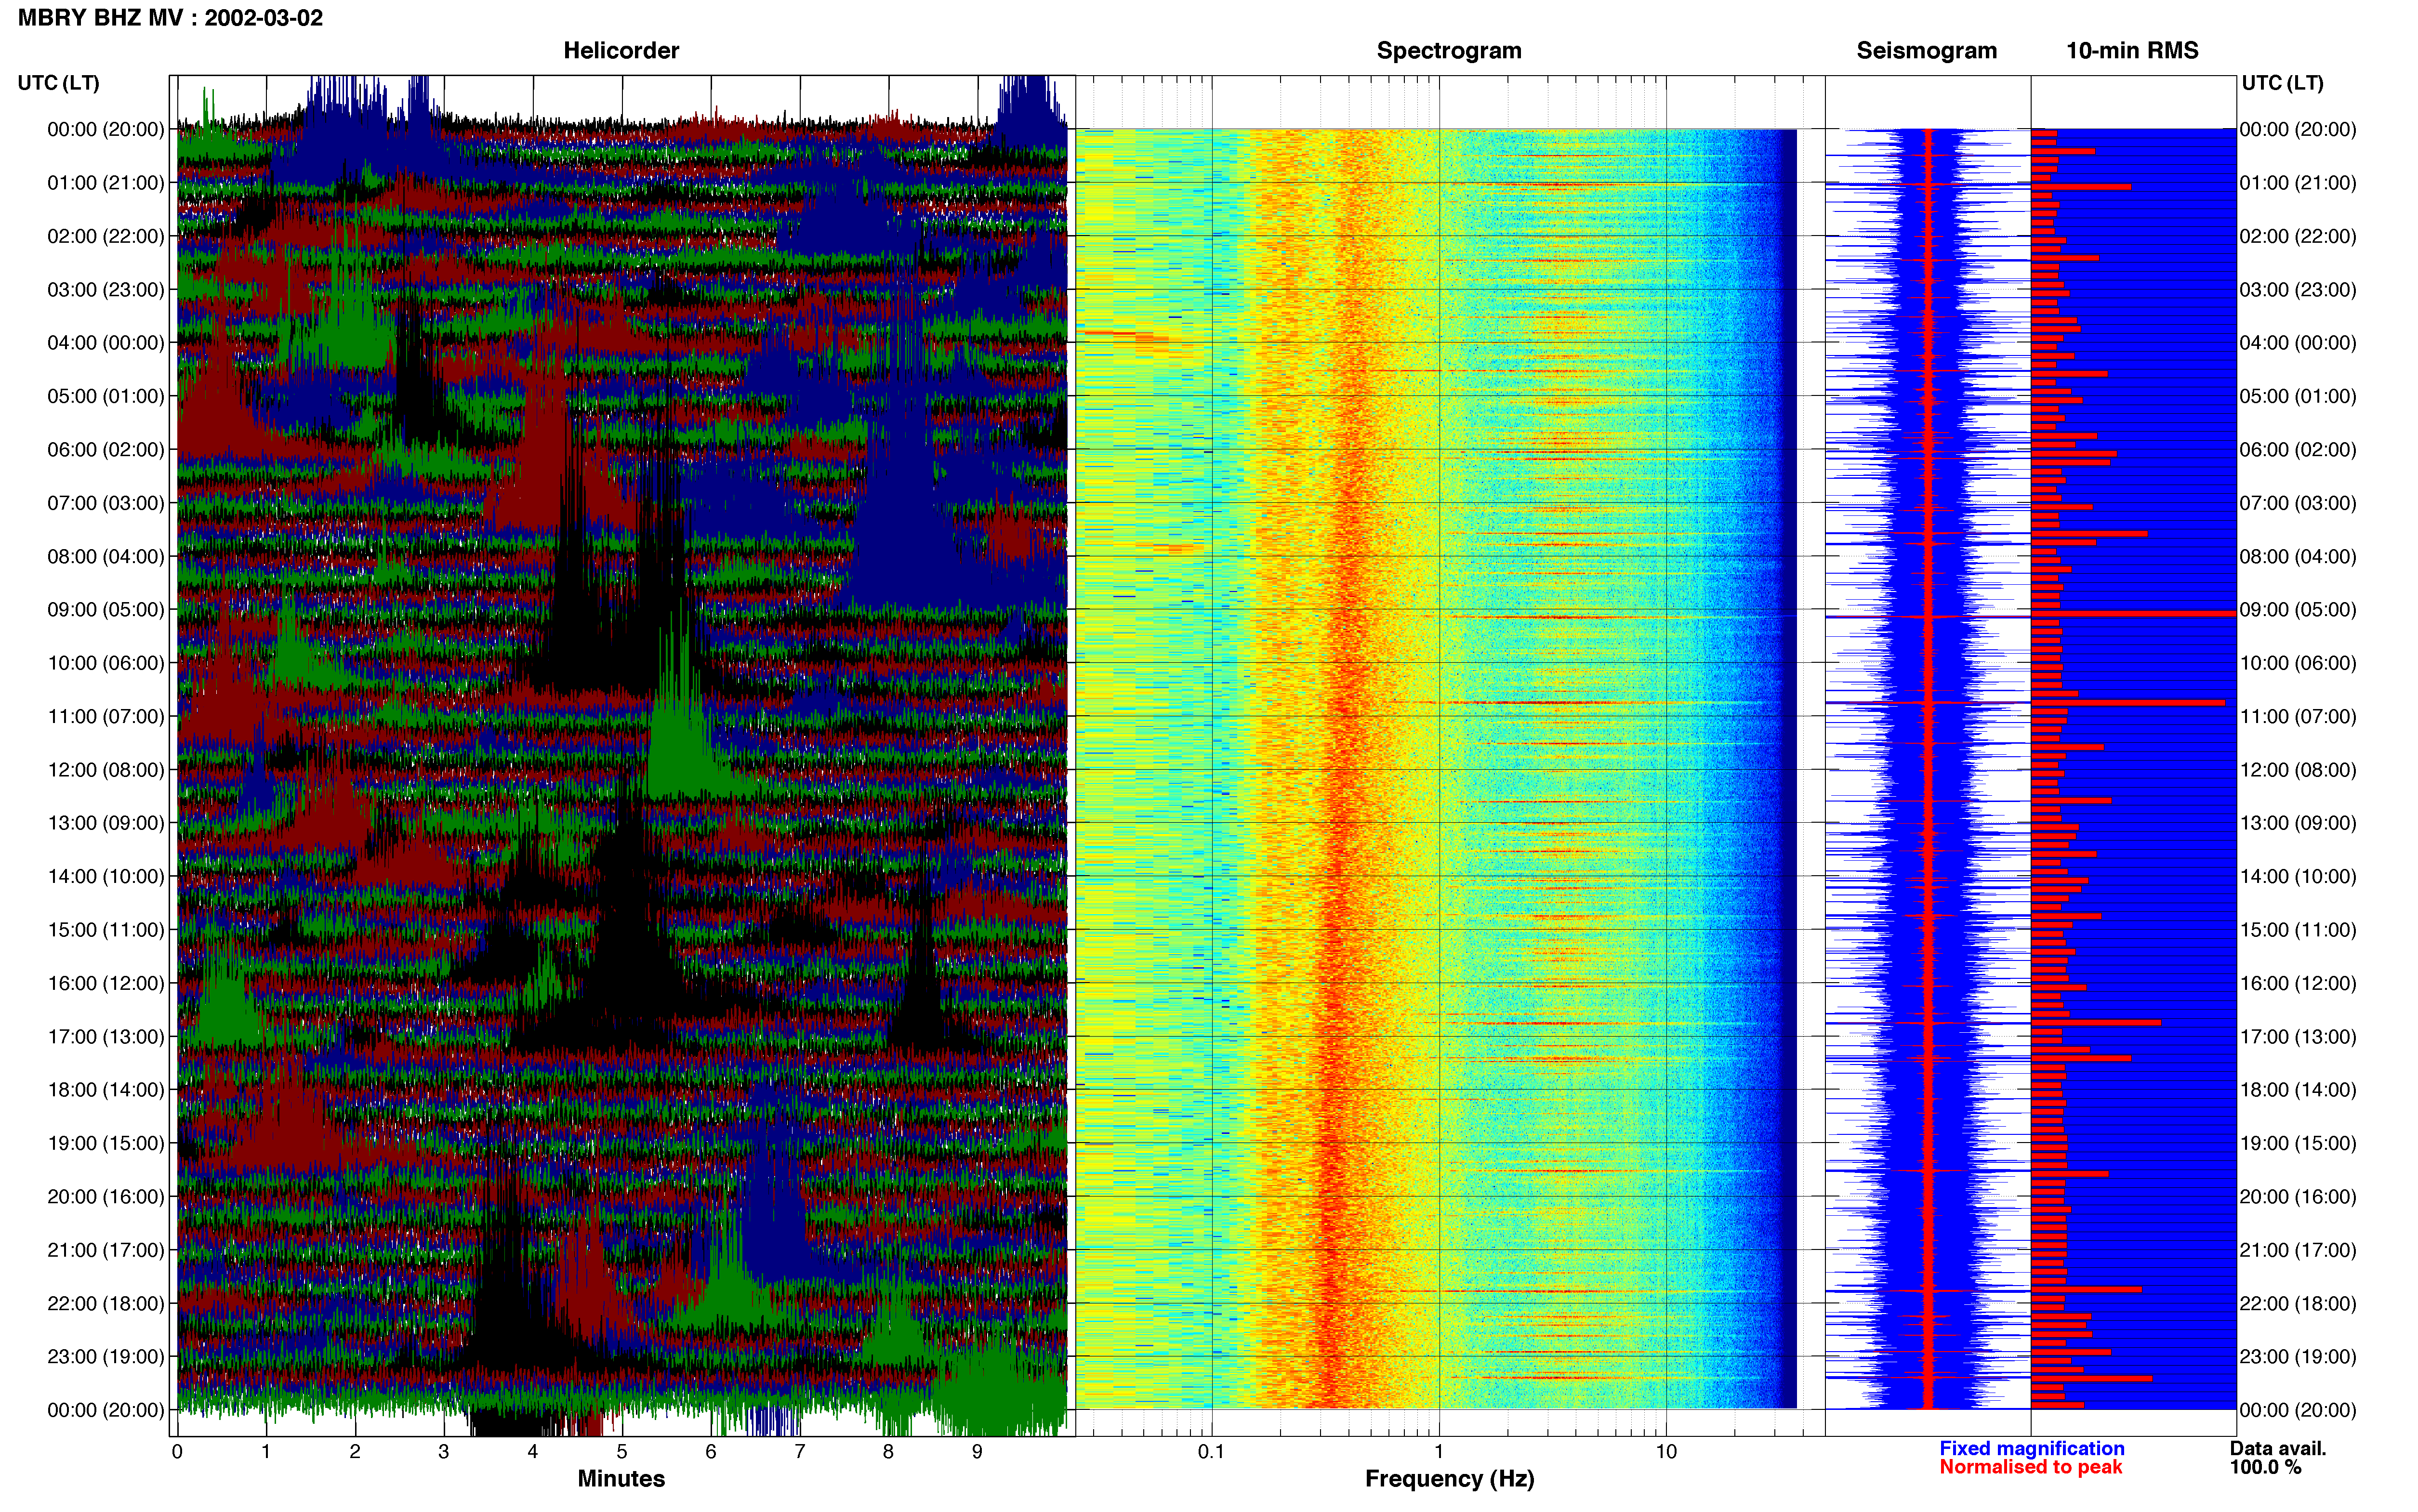Image resolution: width=2418 pixels, height=1512 pixels.
Task: Click the right 'UTC (LT)' axis label
Action: click(2282, 83)
